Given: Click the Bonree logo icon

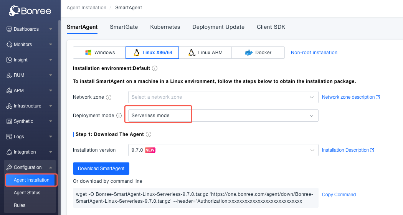Looking at the screenshot, I should pyautogui.click(x=15, y=11).
